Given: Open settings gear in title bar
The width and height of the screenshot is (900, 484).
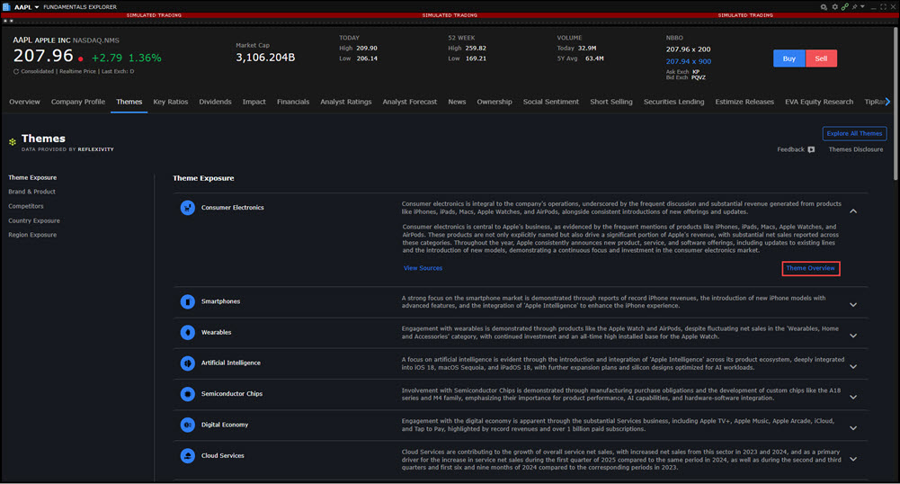Looking at the screenshot, I should pos(834,7).
